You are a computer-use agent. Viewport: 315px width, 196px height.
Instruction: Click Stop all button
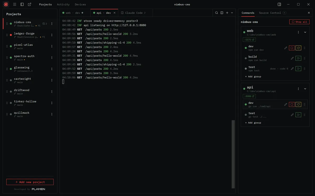tap(299, 22)
